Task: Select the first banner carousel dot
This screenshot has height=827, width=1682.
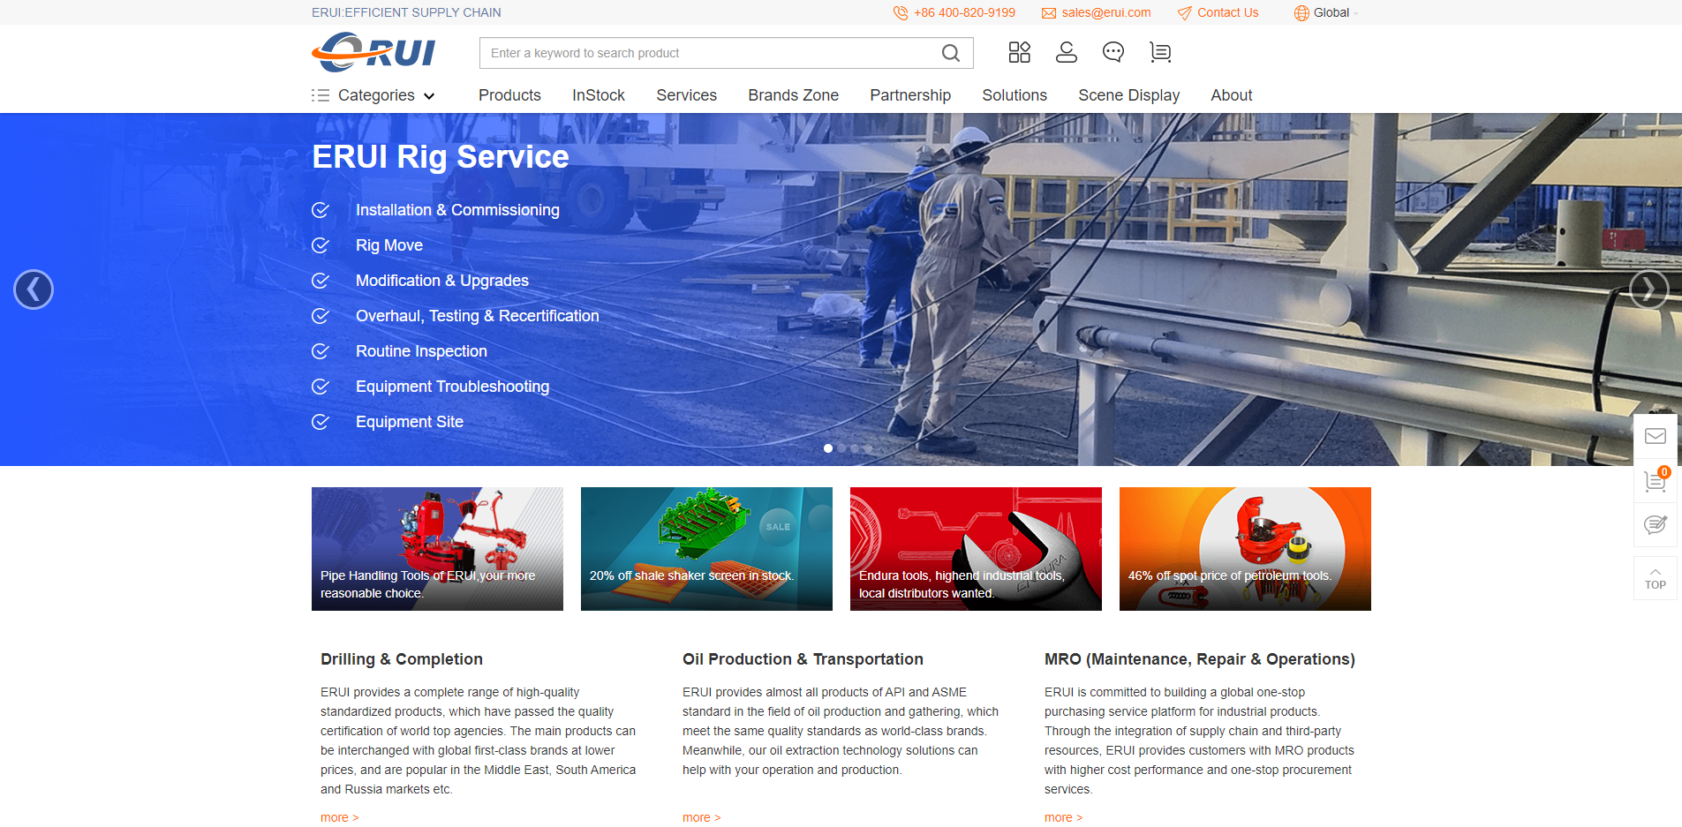Action: click(828, 448)
